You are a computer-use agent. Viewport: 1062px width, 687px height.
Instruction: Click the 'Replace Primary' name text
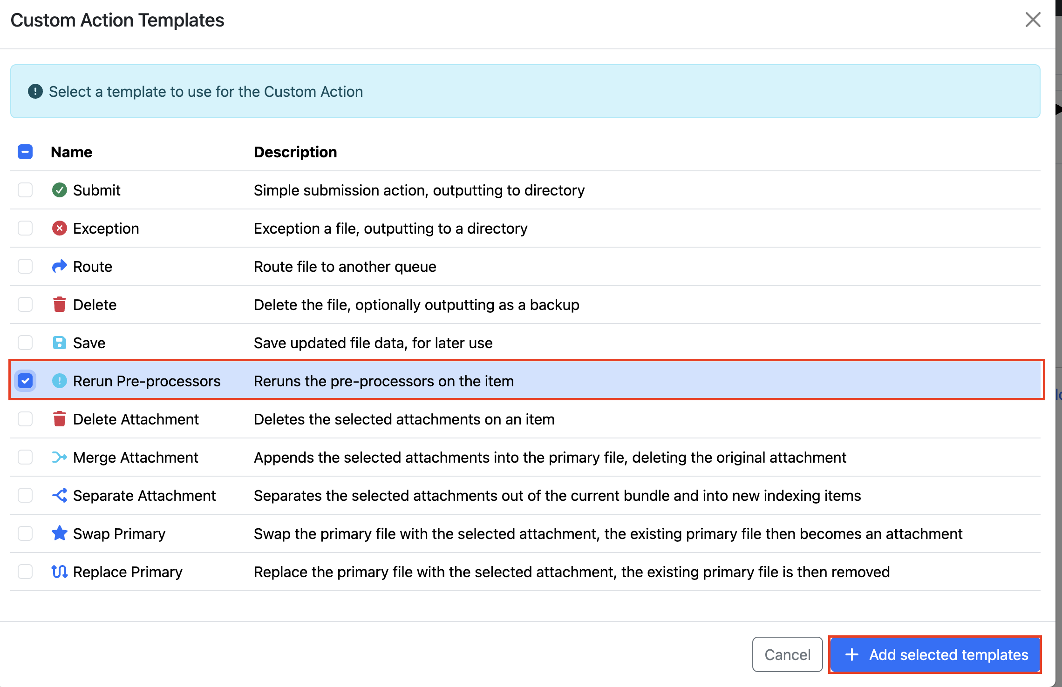128,572
